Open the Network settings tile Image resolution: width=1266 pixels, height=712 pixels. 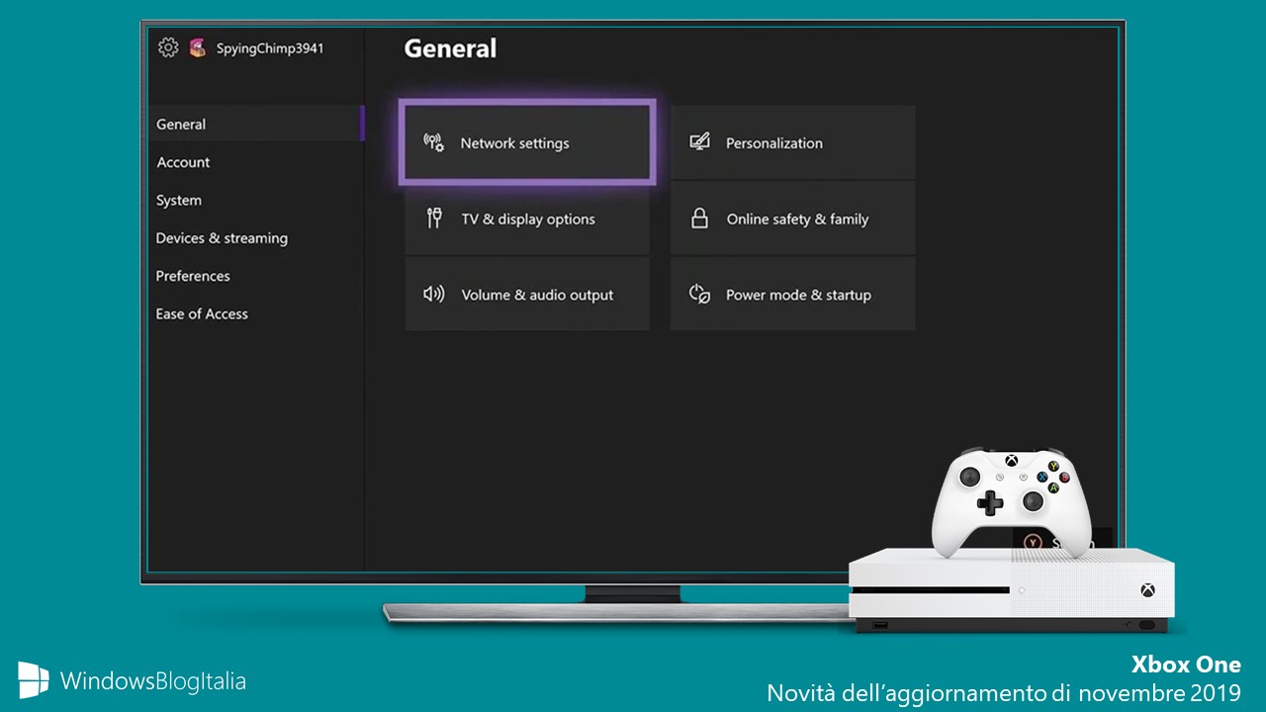527,142
